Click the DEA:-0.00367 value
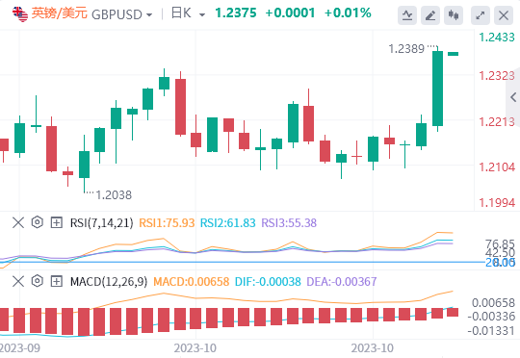Image resolution: width=520 pixels, height=358 pixels. (342, 281)
